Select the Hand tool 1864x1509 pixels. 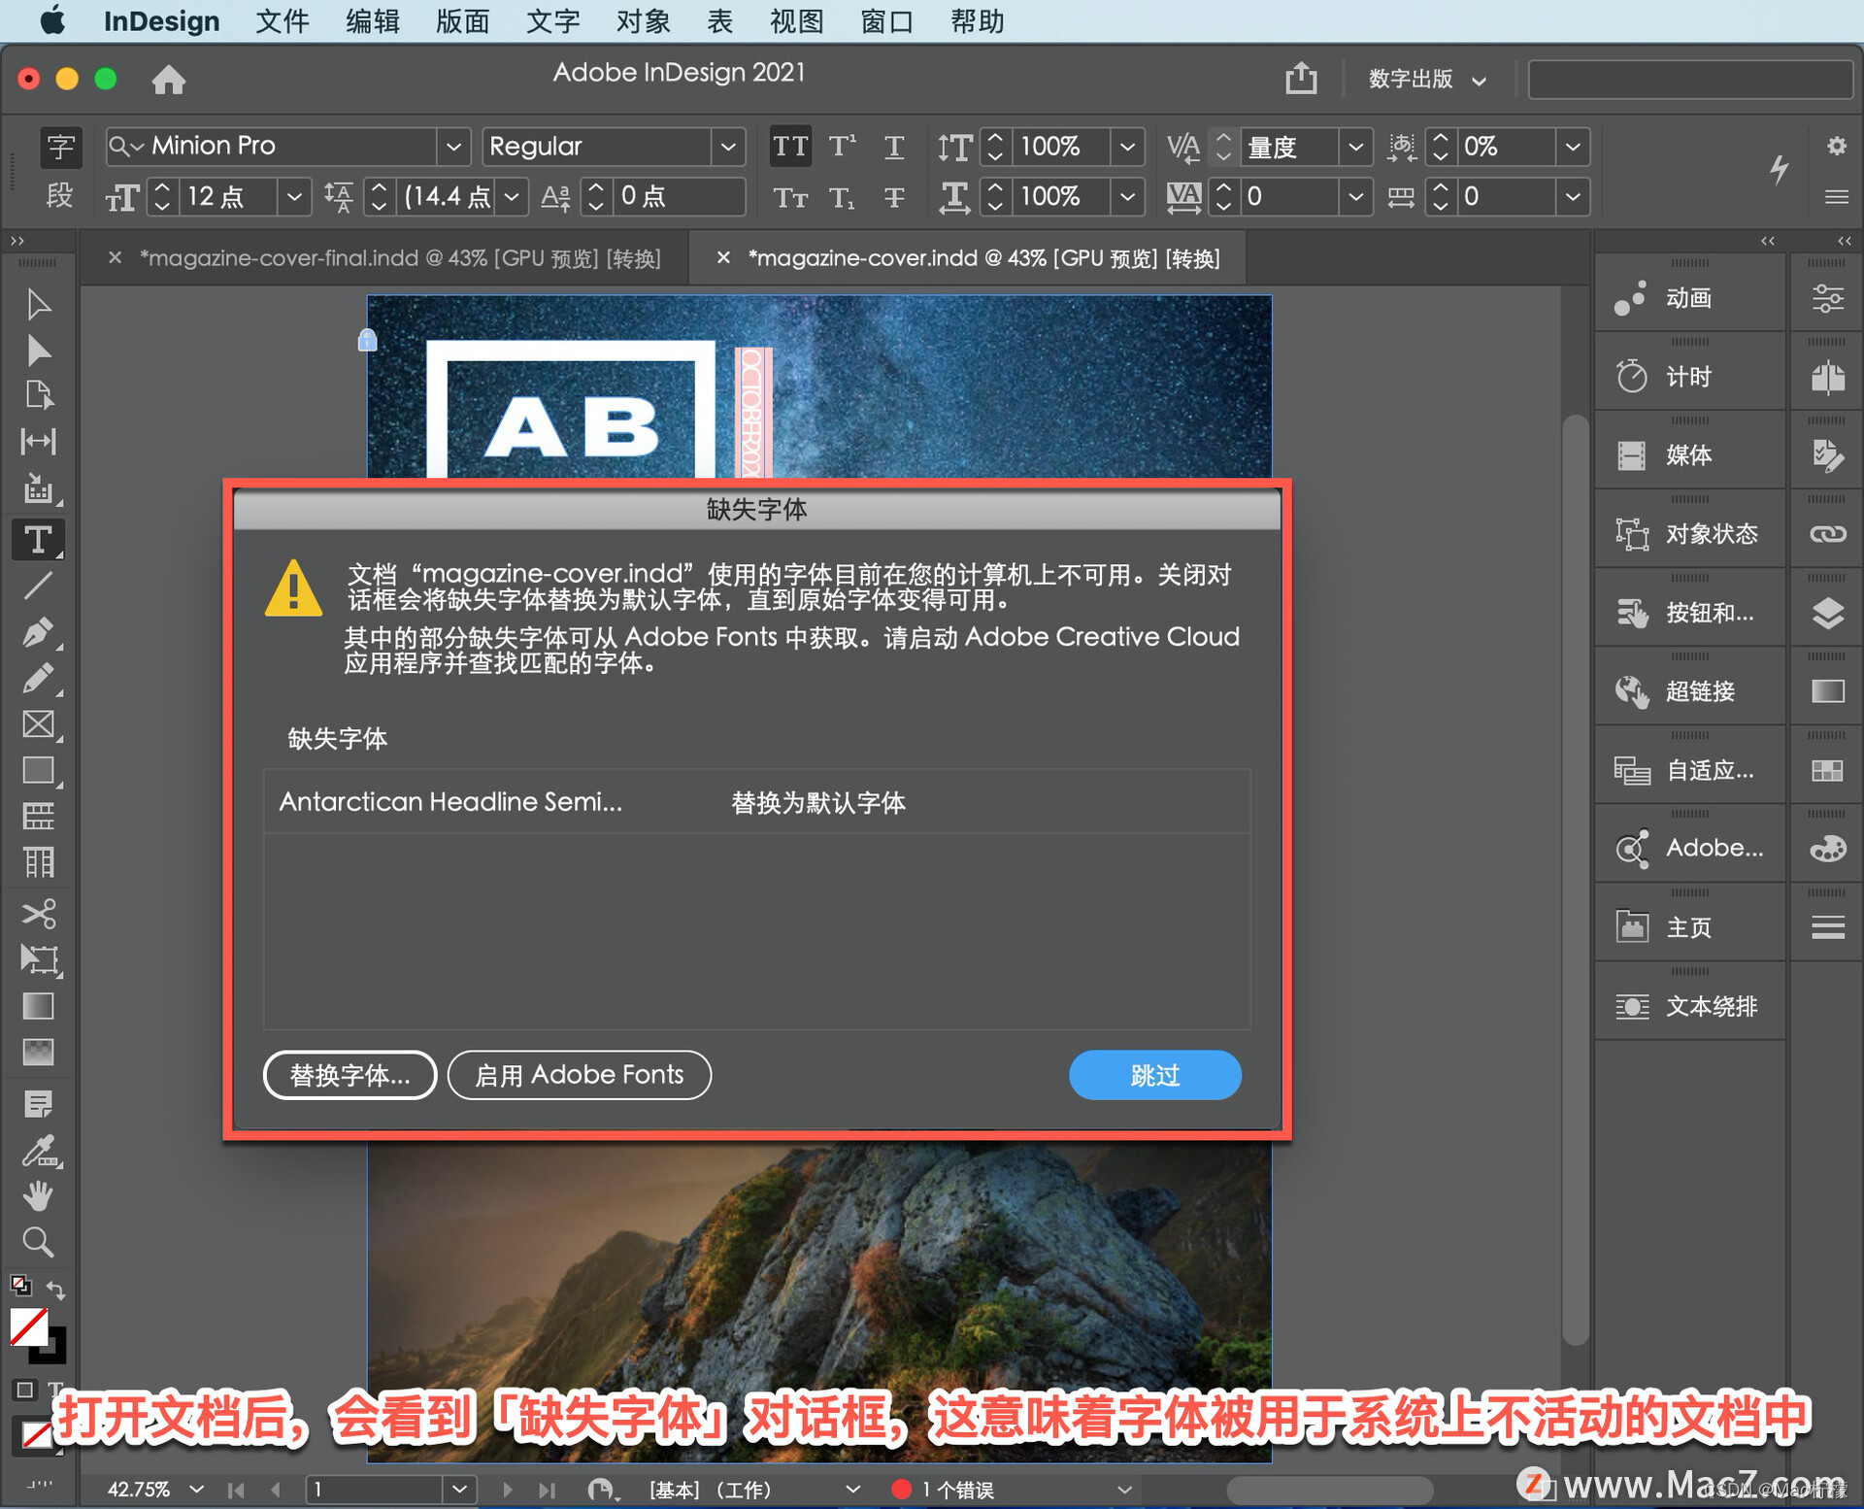(x=38, y=1195)
